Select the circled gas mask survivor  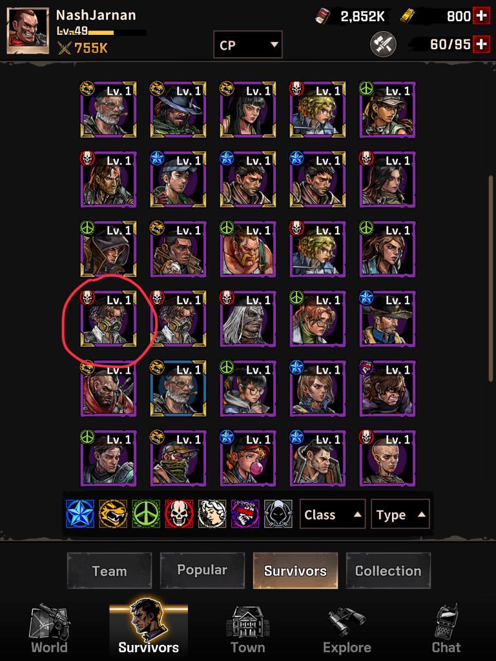(108, 319)
